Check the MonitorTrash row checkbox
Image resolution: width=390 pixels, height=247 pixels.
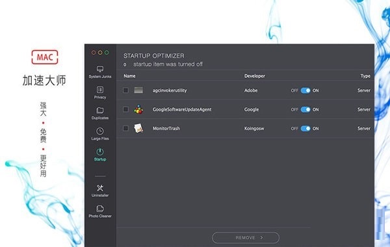125,128
